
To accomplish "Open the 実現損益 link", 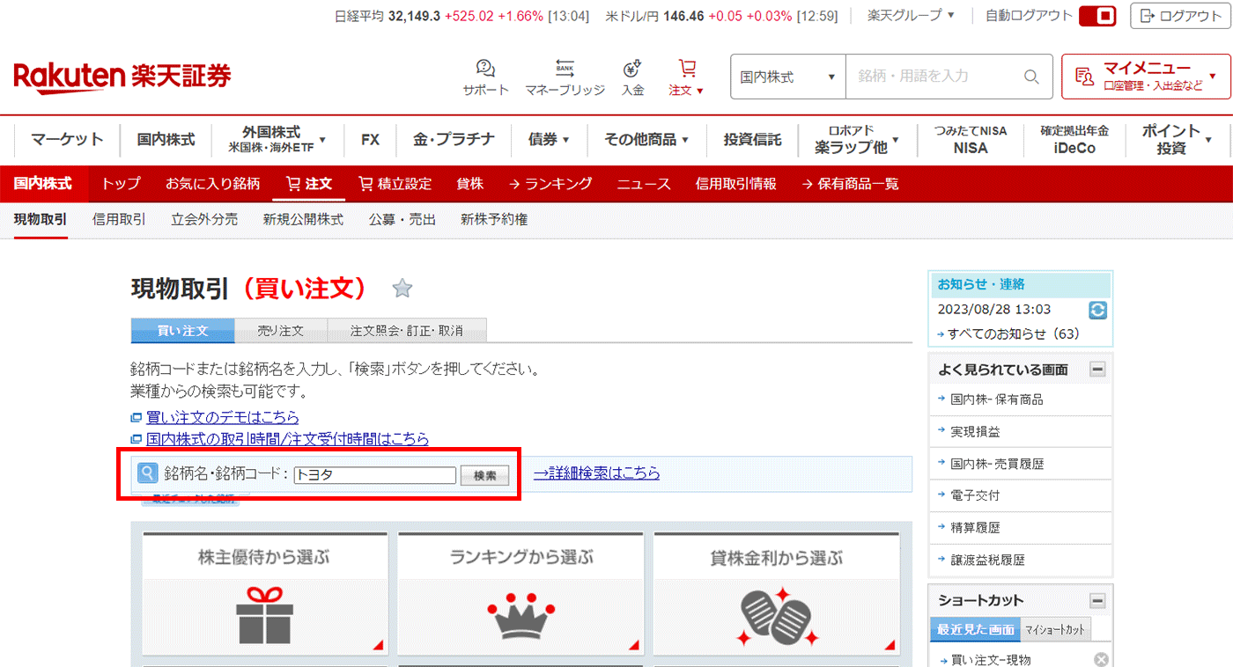I will 975,432.
